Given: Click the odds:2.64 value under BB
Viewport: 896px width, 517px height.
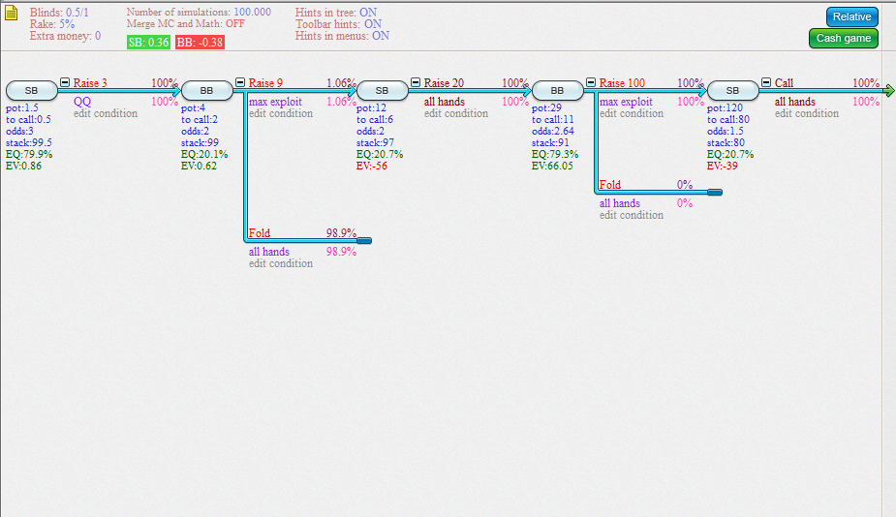Looking at the screenshot, I should coord(553,131).
